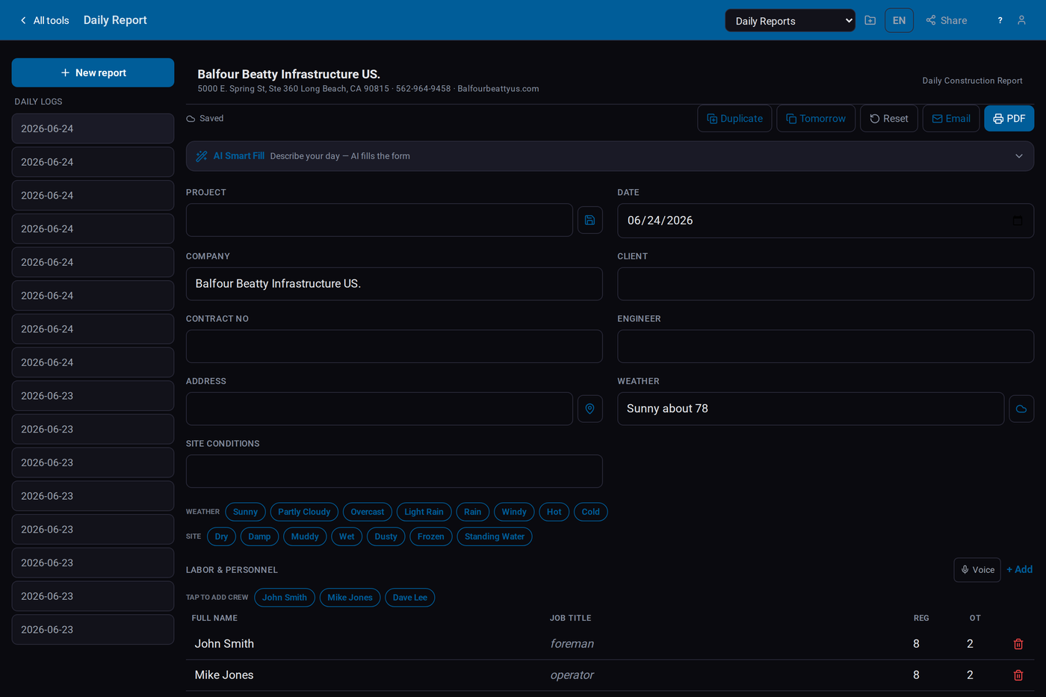Click John Smith's REG hours value

917,644
